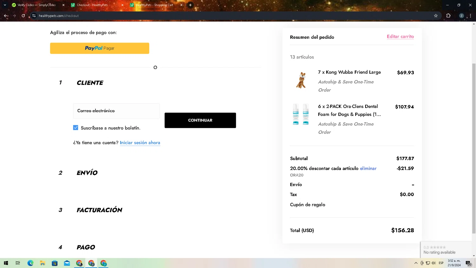Open the browser extensions puzzle icon
This screenshot has height=268, width=476.
tap(448, 16)
